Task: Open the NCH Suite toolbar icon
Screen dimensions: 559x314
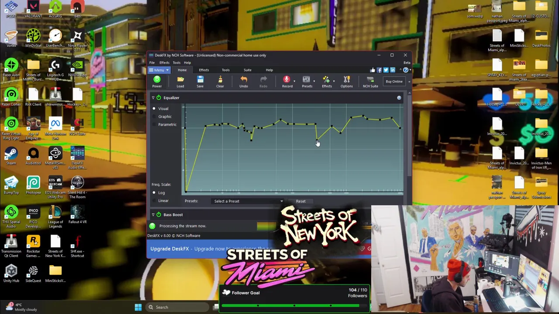Action: point(370,81)
